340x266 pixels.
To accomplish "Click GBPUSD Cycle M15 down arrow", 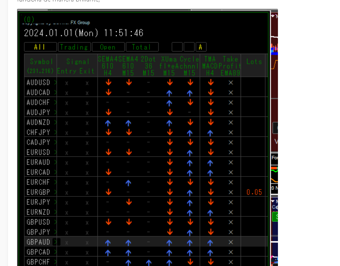I will click(x=191, y=222).
